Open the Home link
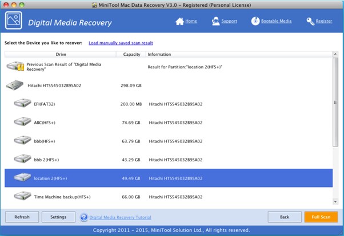The image size is (344, 236). (191, 21)
